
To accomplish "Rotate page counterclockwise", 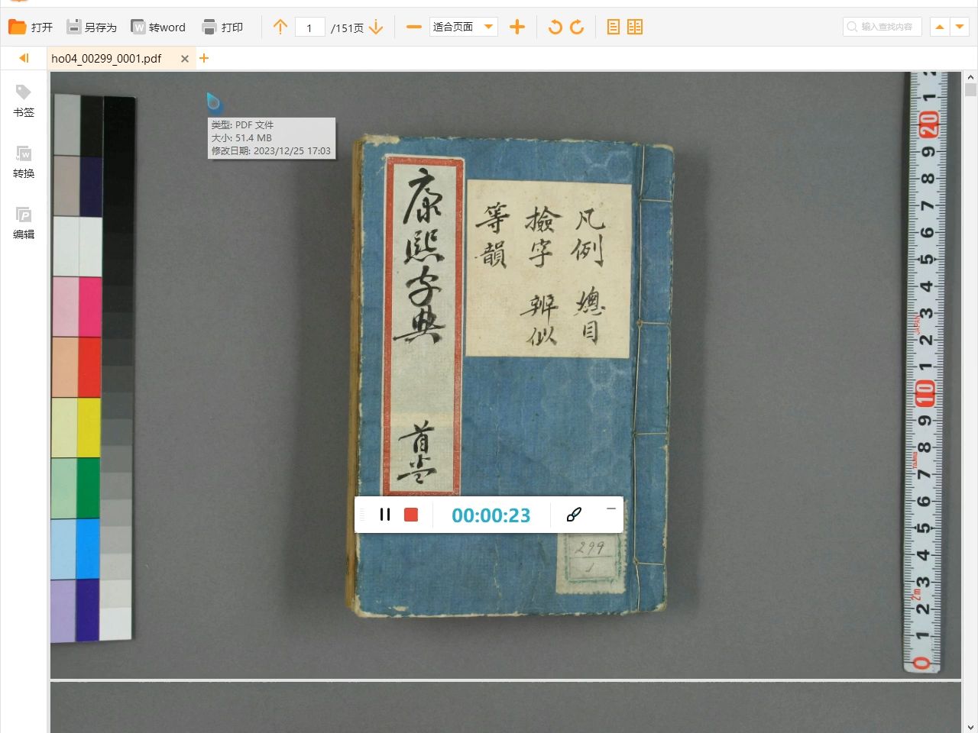I will tap(555, 27).
